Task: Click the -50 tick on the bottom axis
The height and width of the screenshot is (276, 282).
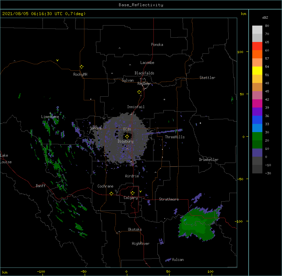Action: coord(84,272)
